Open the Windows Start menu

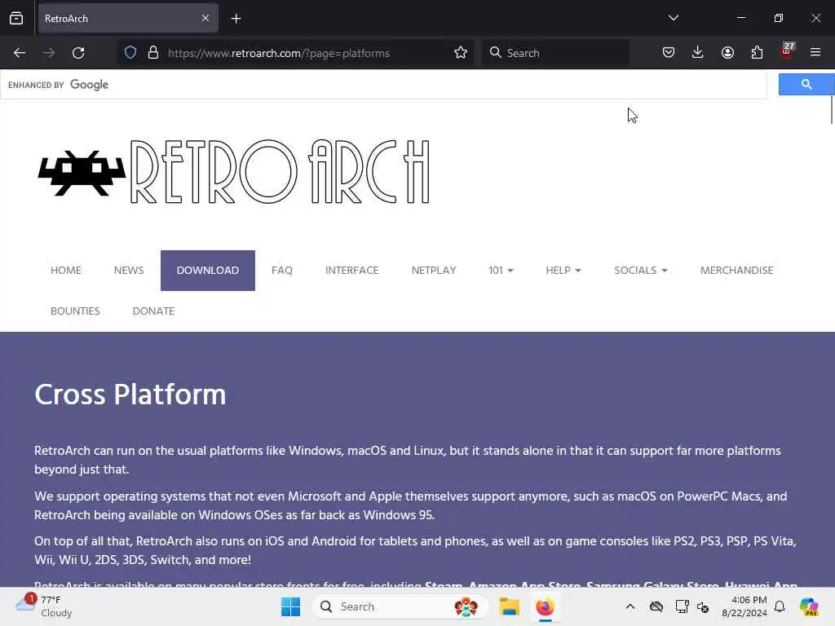291,606
